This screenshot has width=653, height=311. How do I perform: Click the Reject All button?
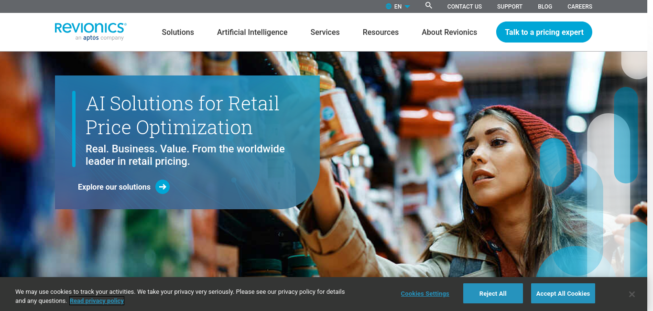click(493, 293)
